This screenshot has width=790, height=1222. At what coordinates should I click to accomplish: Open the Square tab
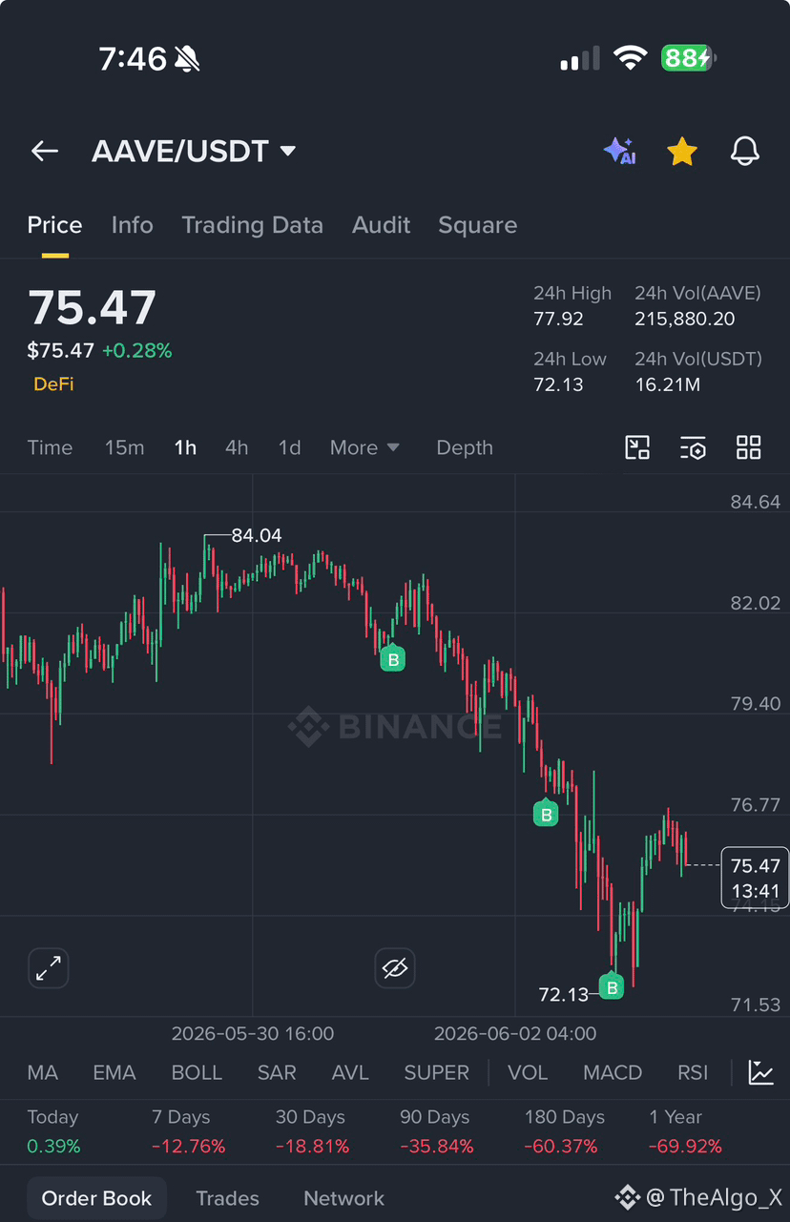click(x=477, y=225)
